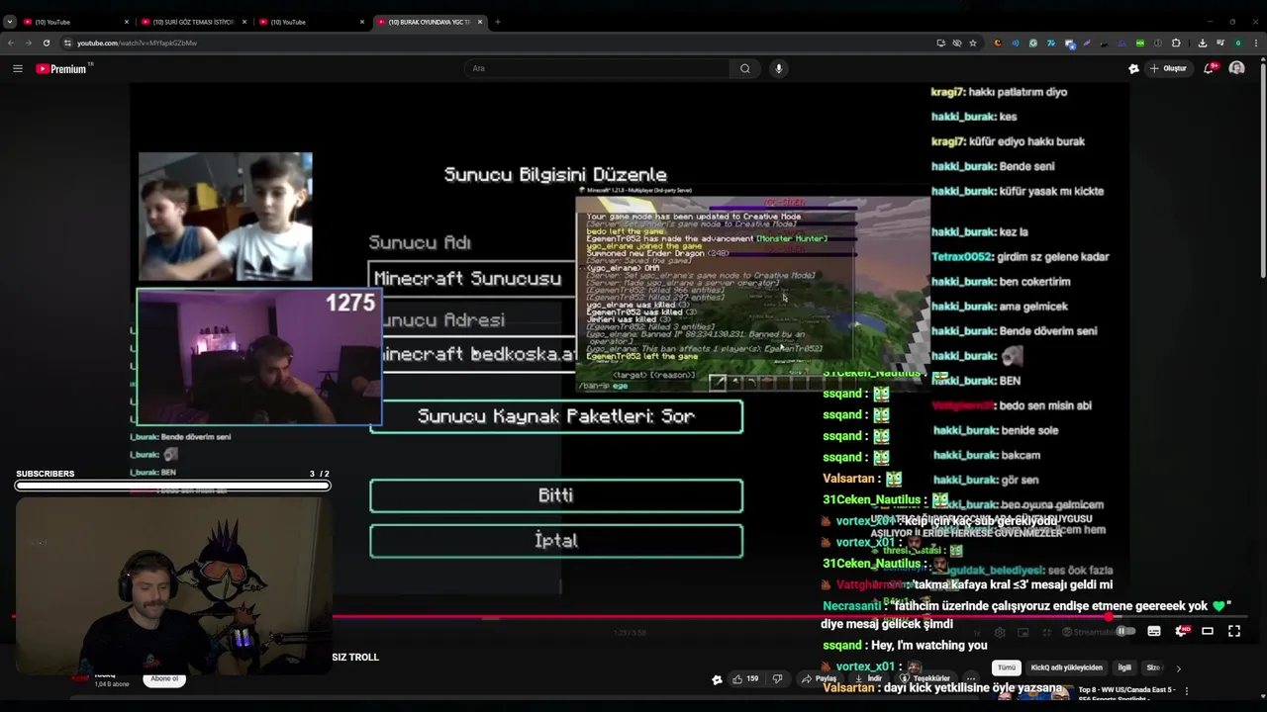
Task: Select the Tümü filter chip
Action: (x=1007, y=667)
